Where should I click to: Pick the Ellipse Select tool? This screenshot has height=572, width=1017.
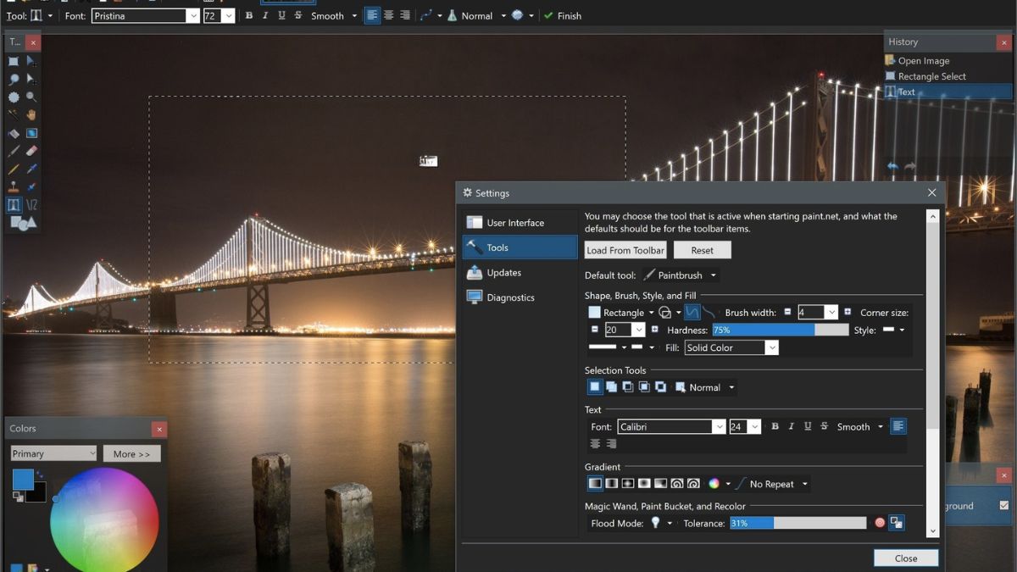pyautogui.click(x=14, y=97)
